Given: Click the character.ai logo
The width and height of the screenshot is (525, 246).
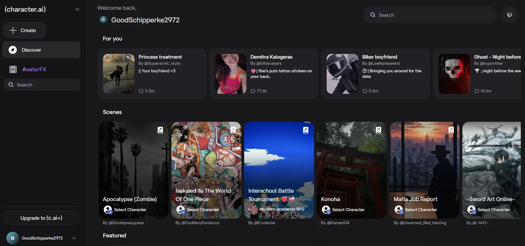Looking at the screenshot, I should (25, 9).
